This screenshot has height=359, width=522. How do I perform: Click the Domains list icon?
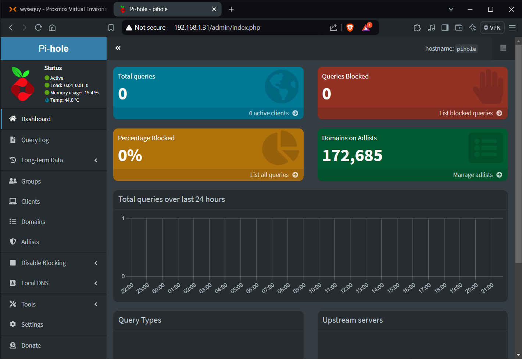tap(13, 221)
